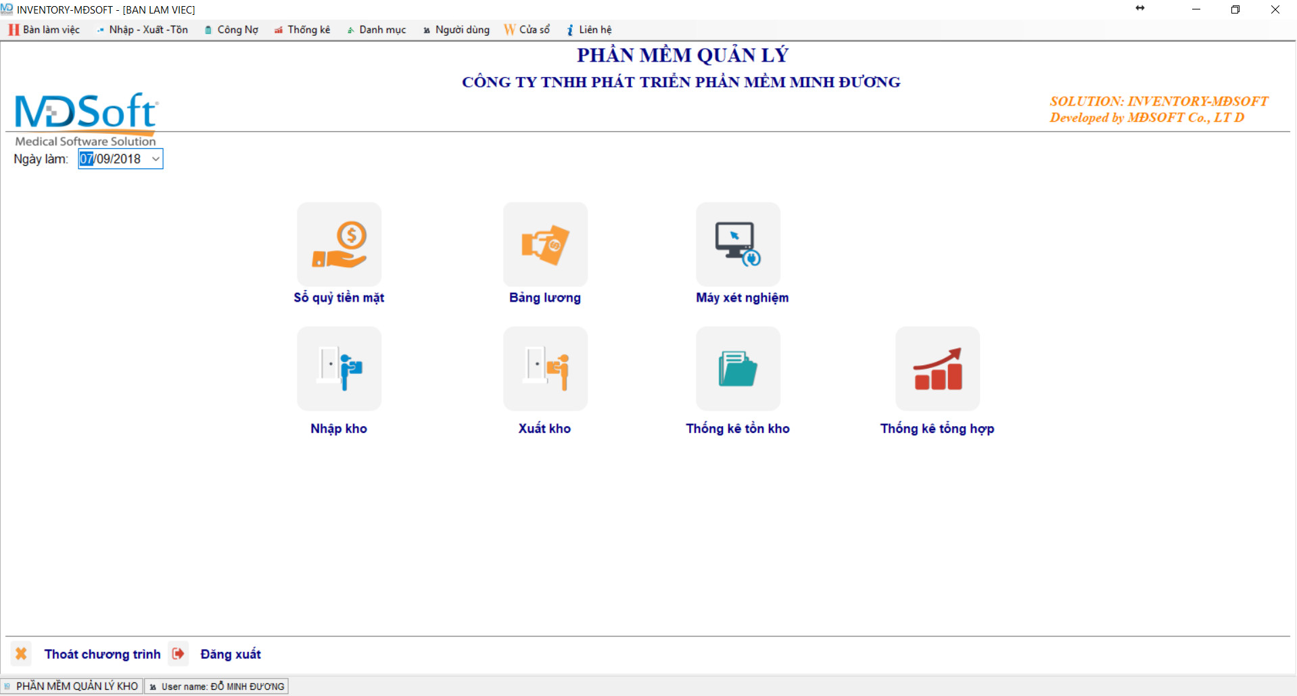Click the Thống kê tổng hợp label
This screenshot has width=1297, height=696.
(x=937, y=428)
